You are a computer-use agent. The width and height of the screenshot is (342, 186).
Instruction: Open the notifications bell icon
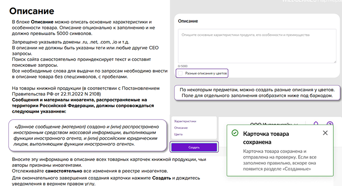316,124
